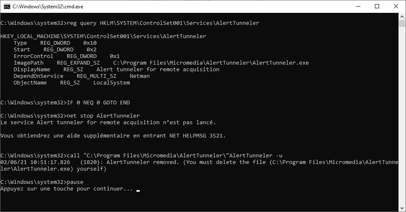Minimize the cmd.exe window
This screenshot has height=212, width=406.
click(x=358, y=6)
